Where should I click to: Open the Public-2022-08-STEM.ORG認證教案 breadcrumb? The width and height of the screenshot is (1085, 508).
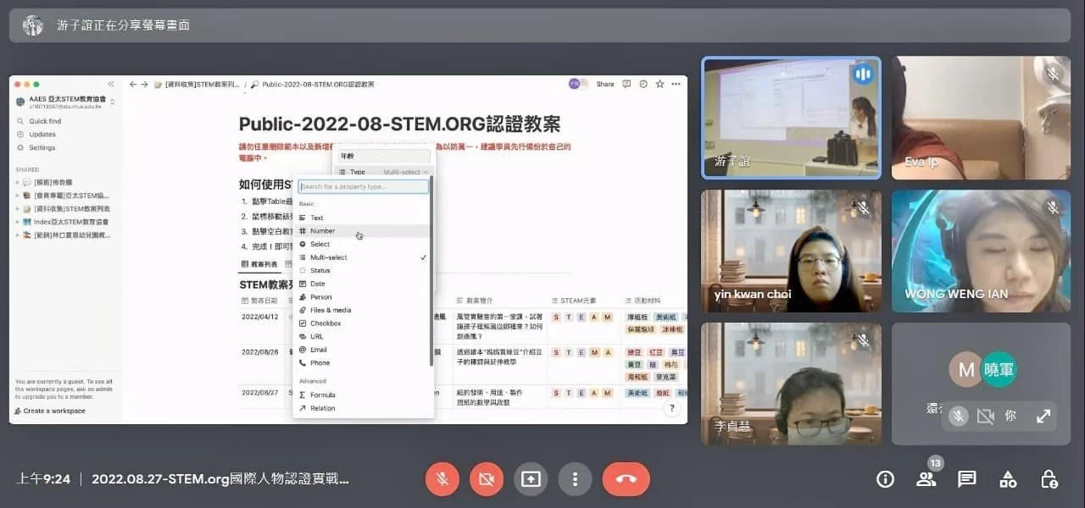click(313, 85)
